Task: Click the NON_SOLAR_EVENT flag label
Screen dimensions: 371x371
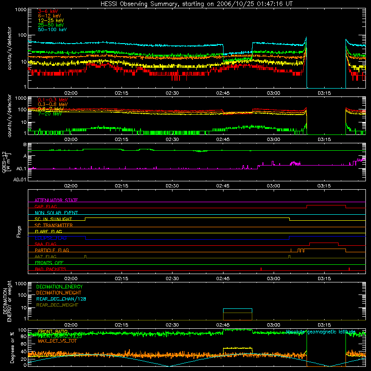Action: click(x=56, y=213)
